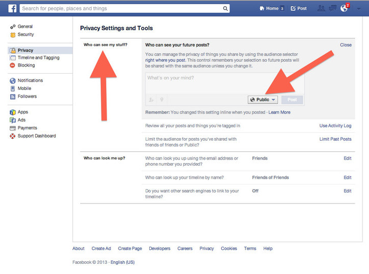The width and height of the screenshot is (369, 274).
Task: Click the Security badge icon
Action: click(x=13, y=35)
